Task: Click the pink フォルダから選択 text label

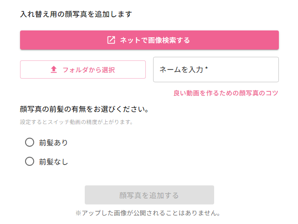Action: [88, 70]
